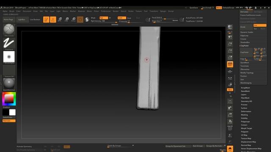Open the brush alpha picker
This screenshot has width=271, height=152.
9,57
